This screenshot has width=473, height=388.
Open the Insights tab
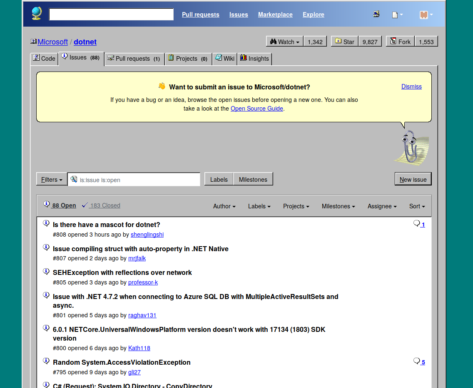254,59
